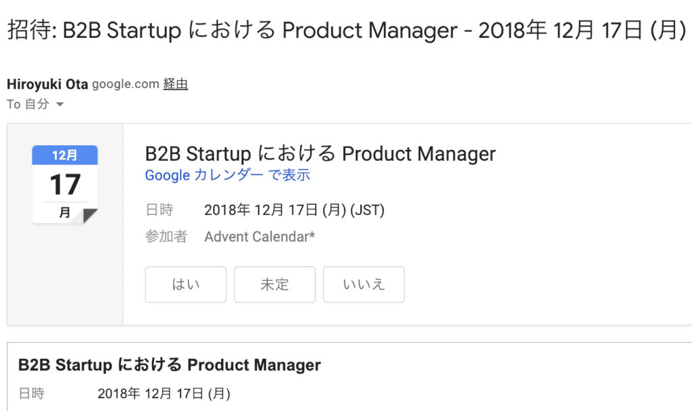The image size is (692, 411).
Task: Click the 2018年 12月 17日 (月) (JST) date text
Action: click(295, 210)
